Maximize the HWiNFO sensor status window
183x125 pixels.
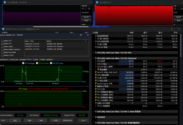(x=172, y=29)
